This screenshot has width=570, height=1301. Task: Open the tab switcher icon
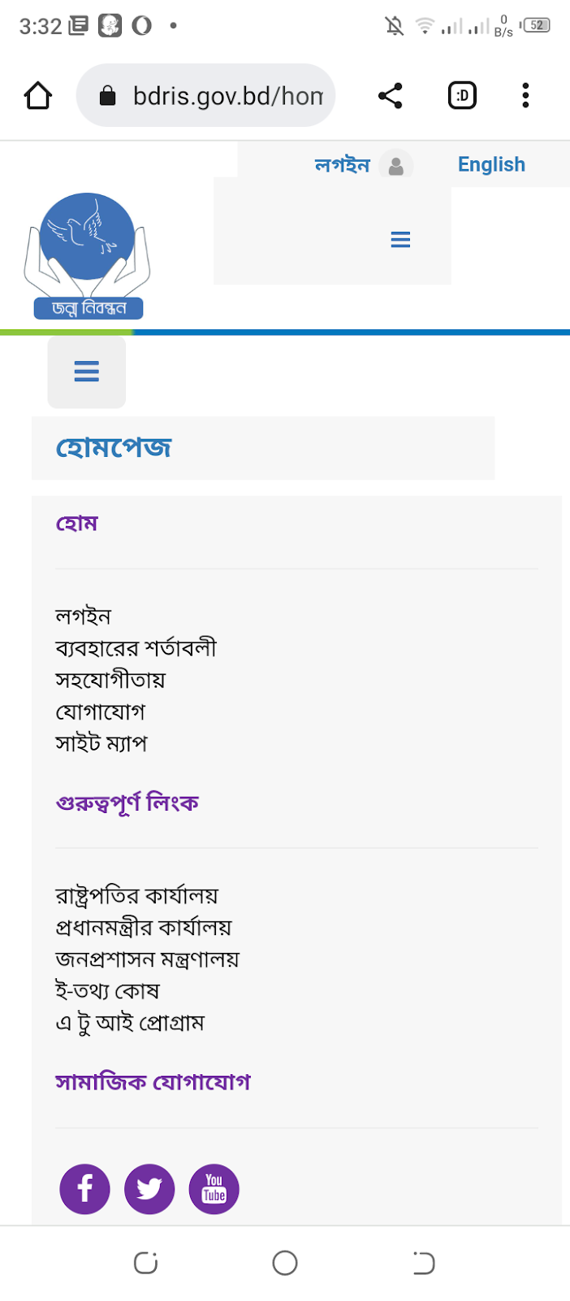pos(462,96)
